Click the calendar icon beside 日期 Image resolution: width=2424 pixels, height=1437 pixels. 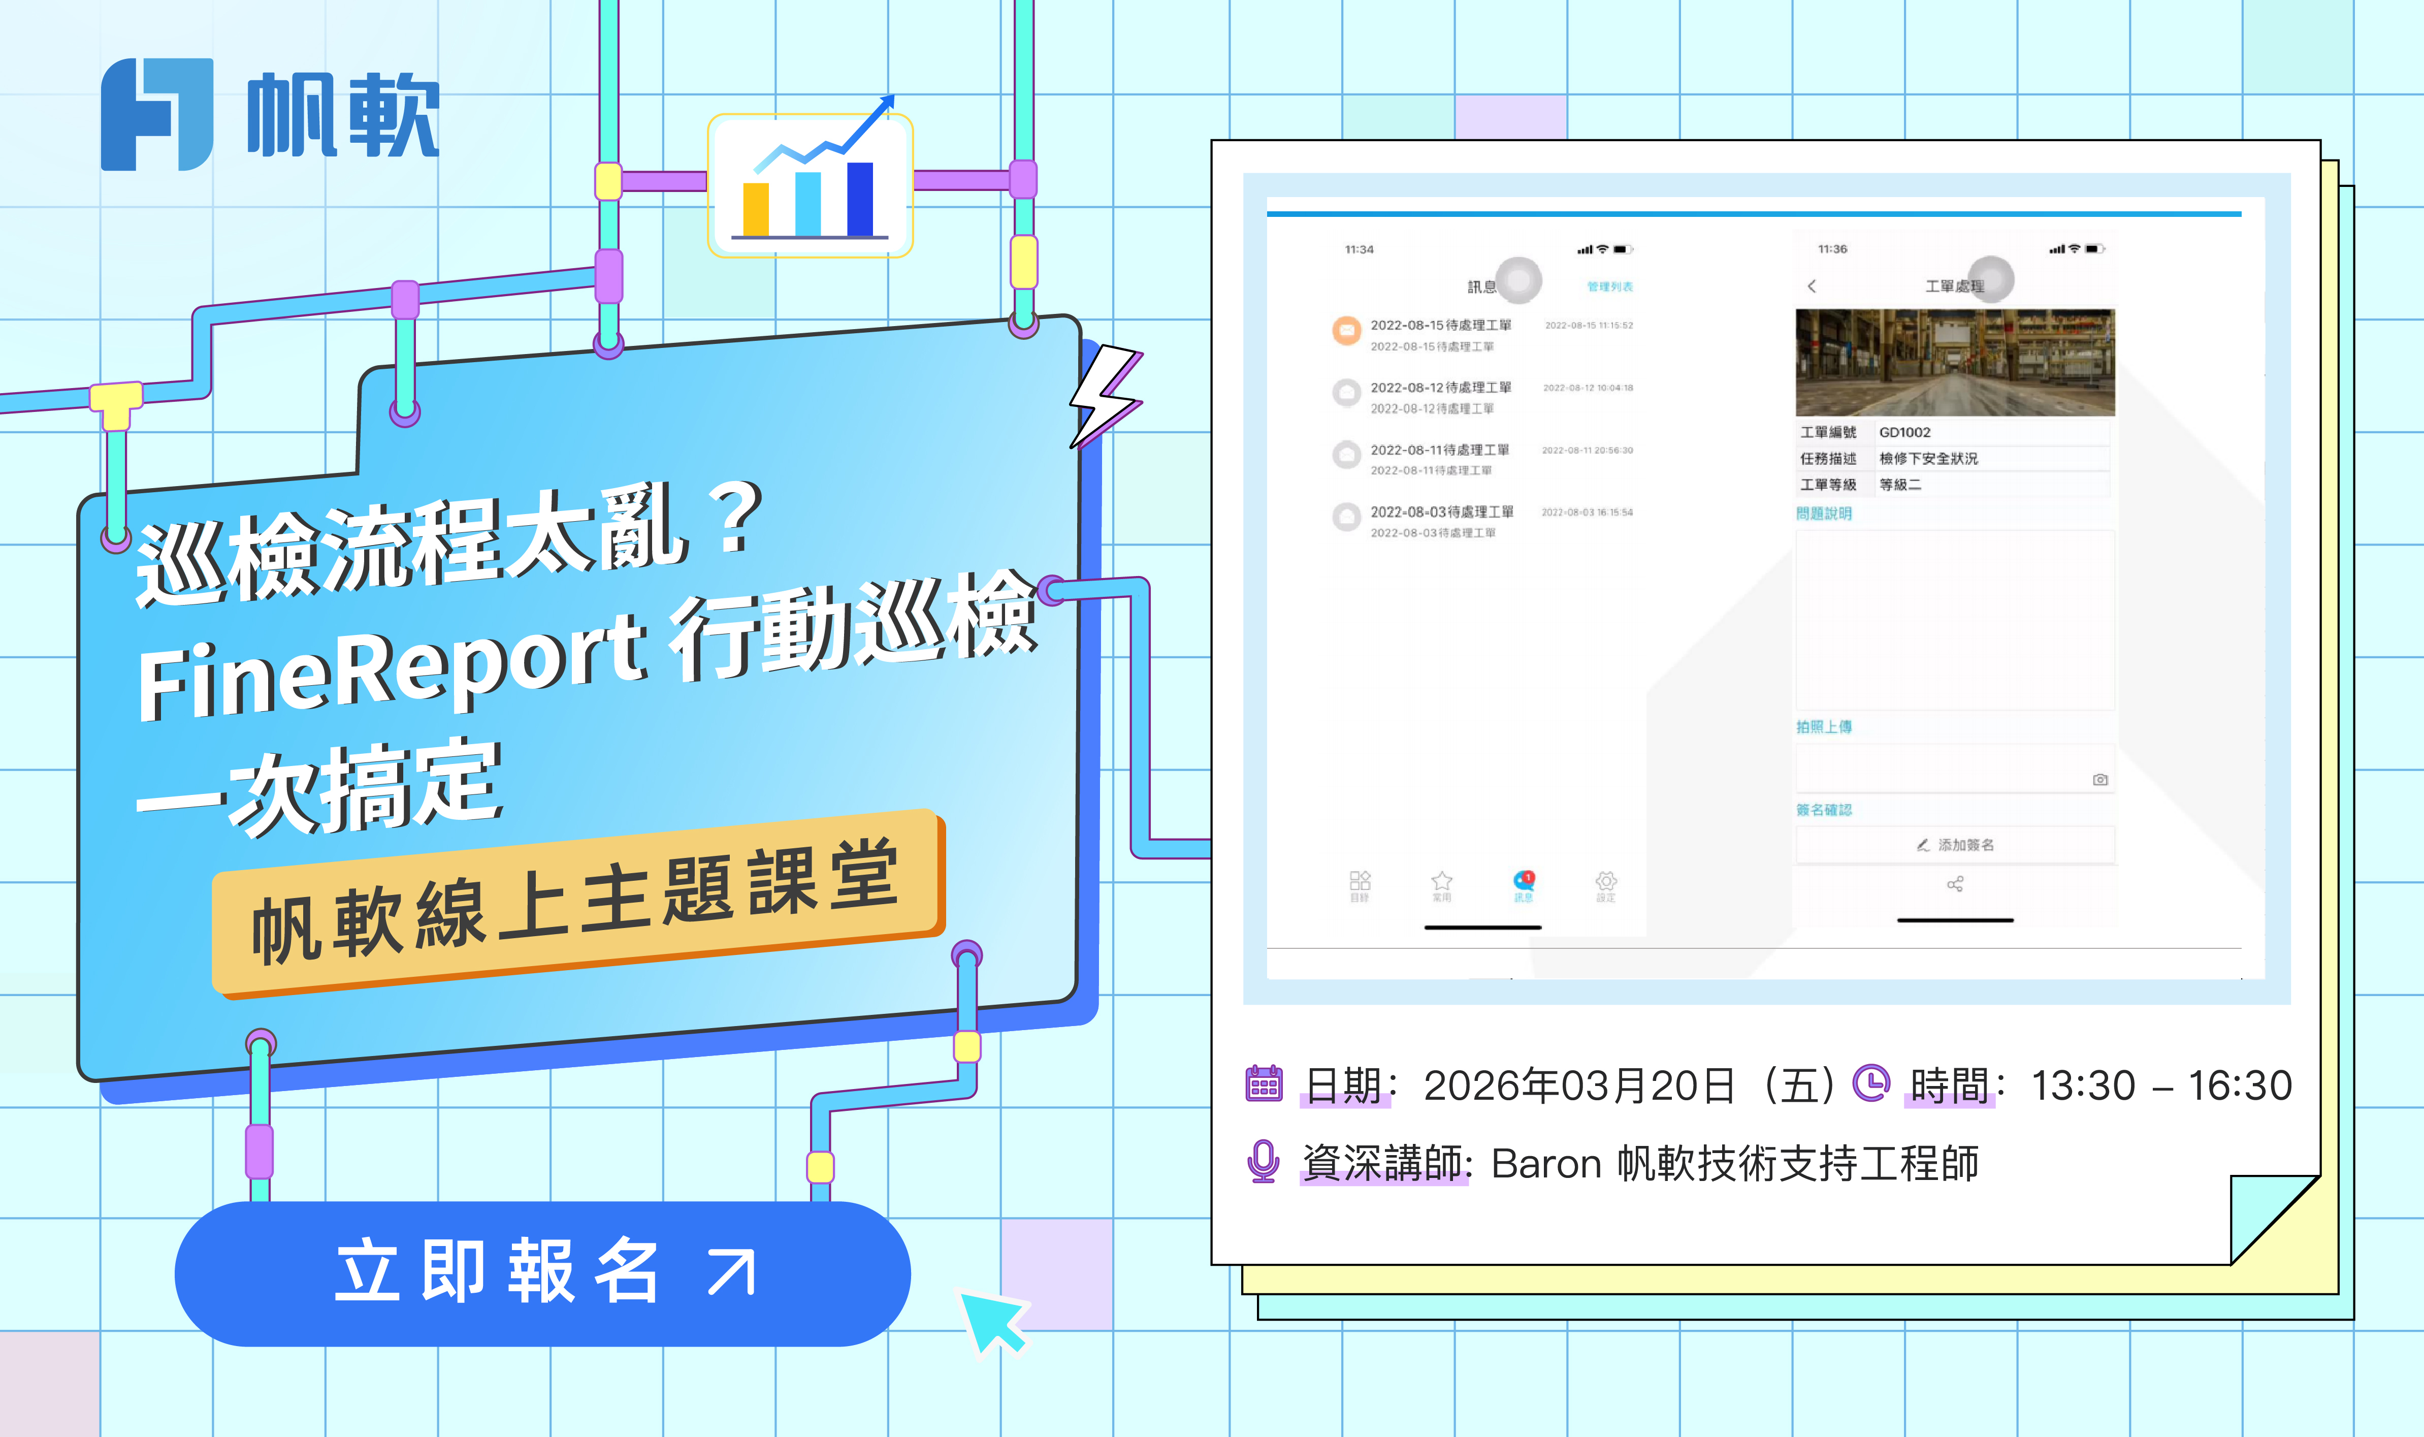coord(1264,1084)
